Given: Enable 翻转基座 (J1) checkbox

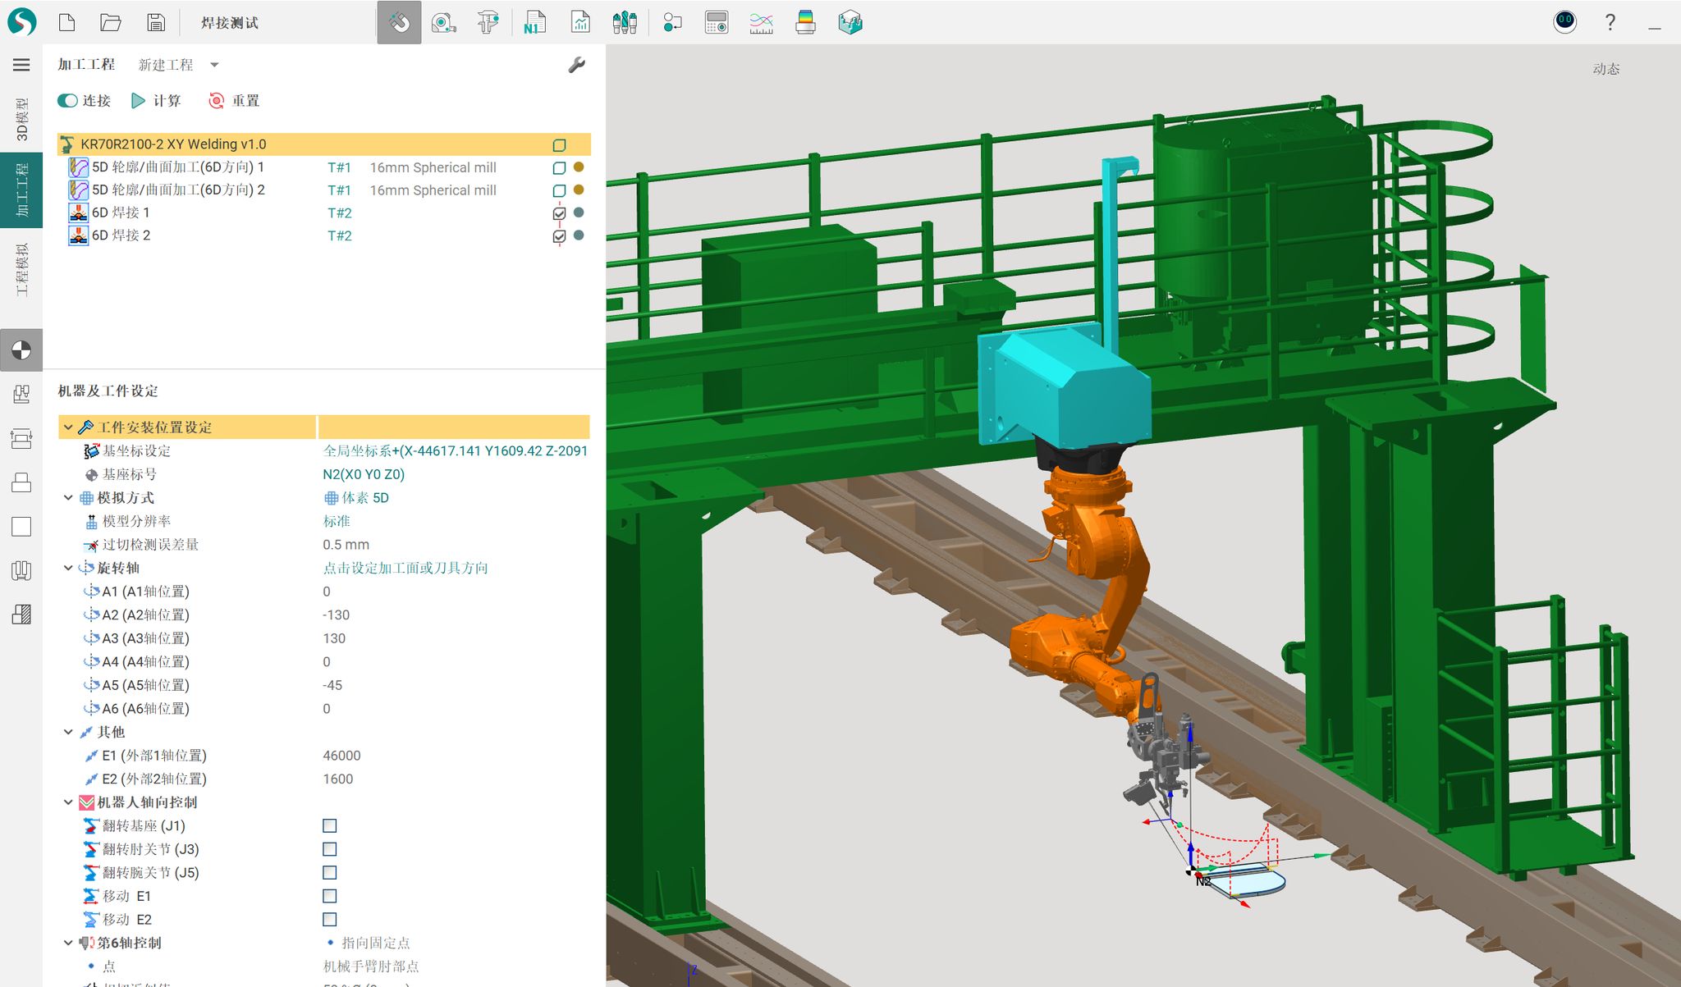Looking at the screenshot, I should click(x=329, y=825).
